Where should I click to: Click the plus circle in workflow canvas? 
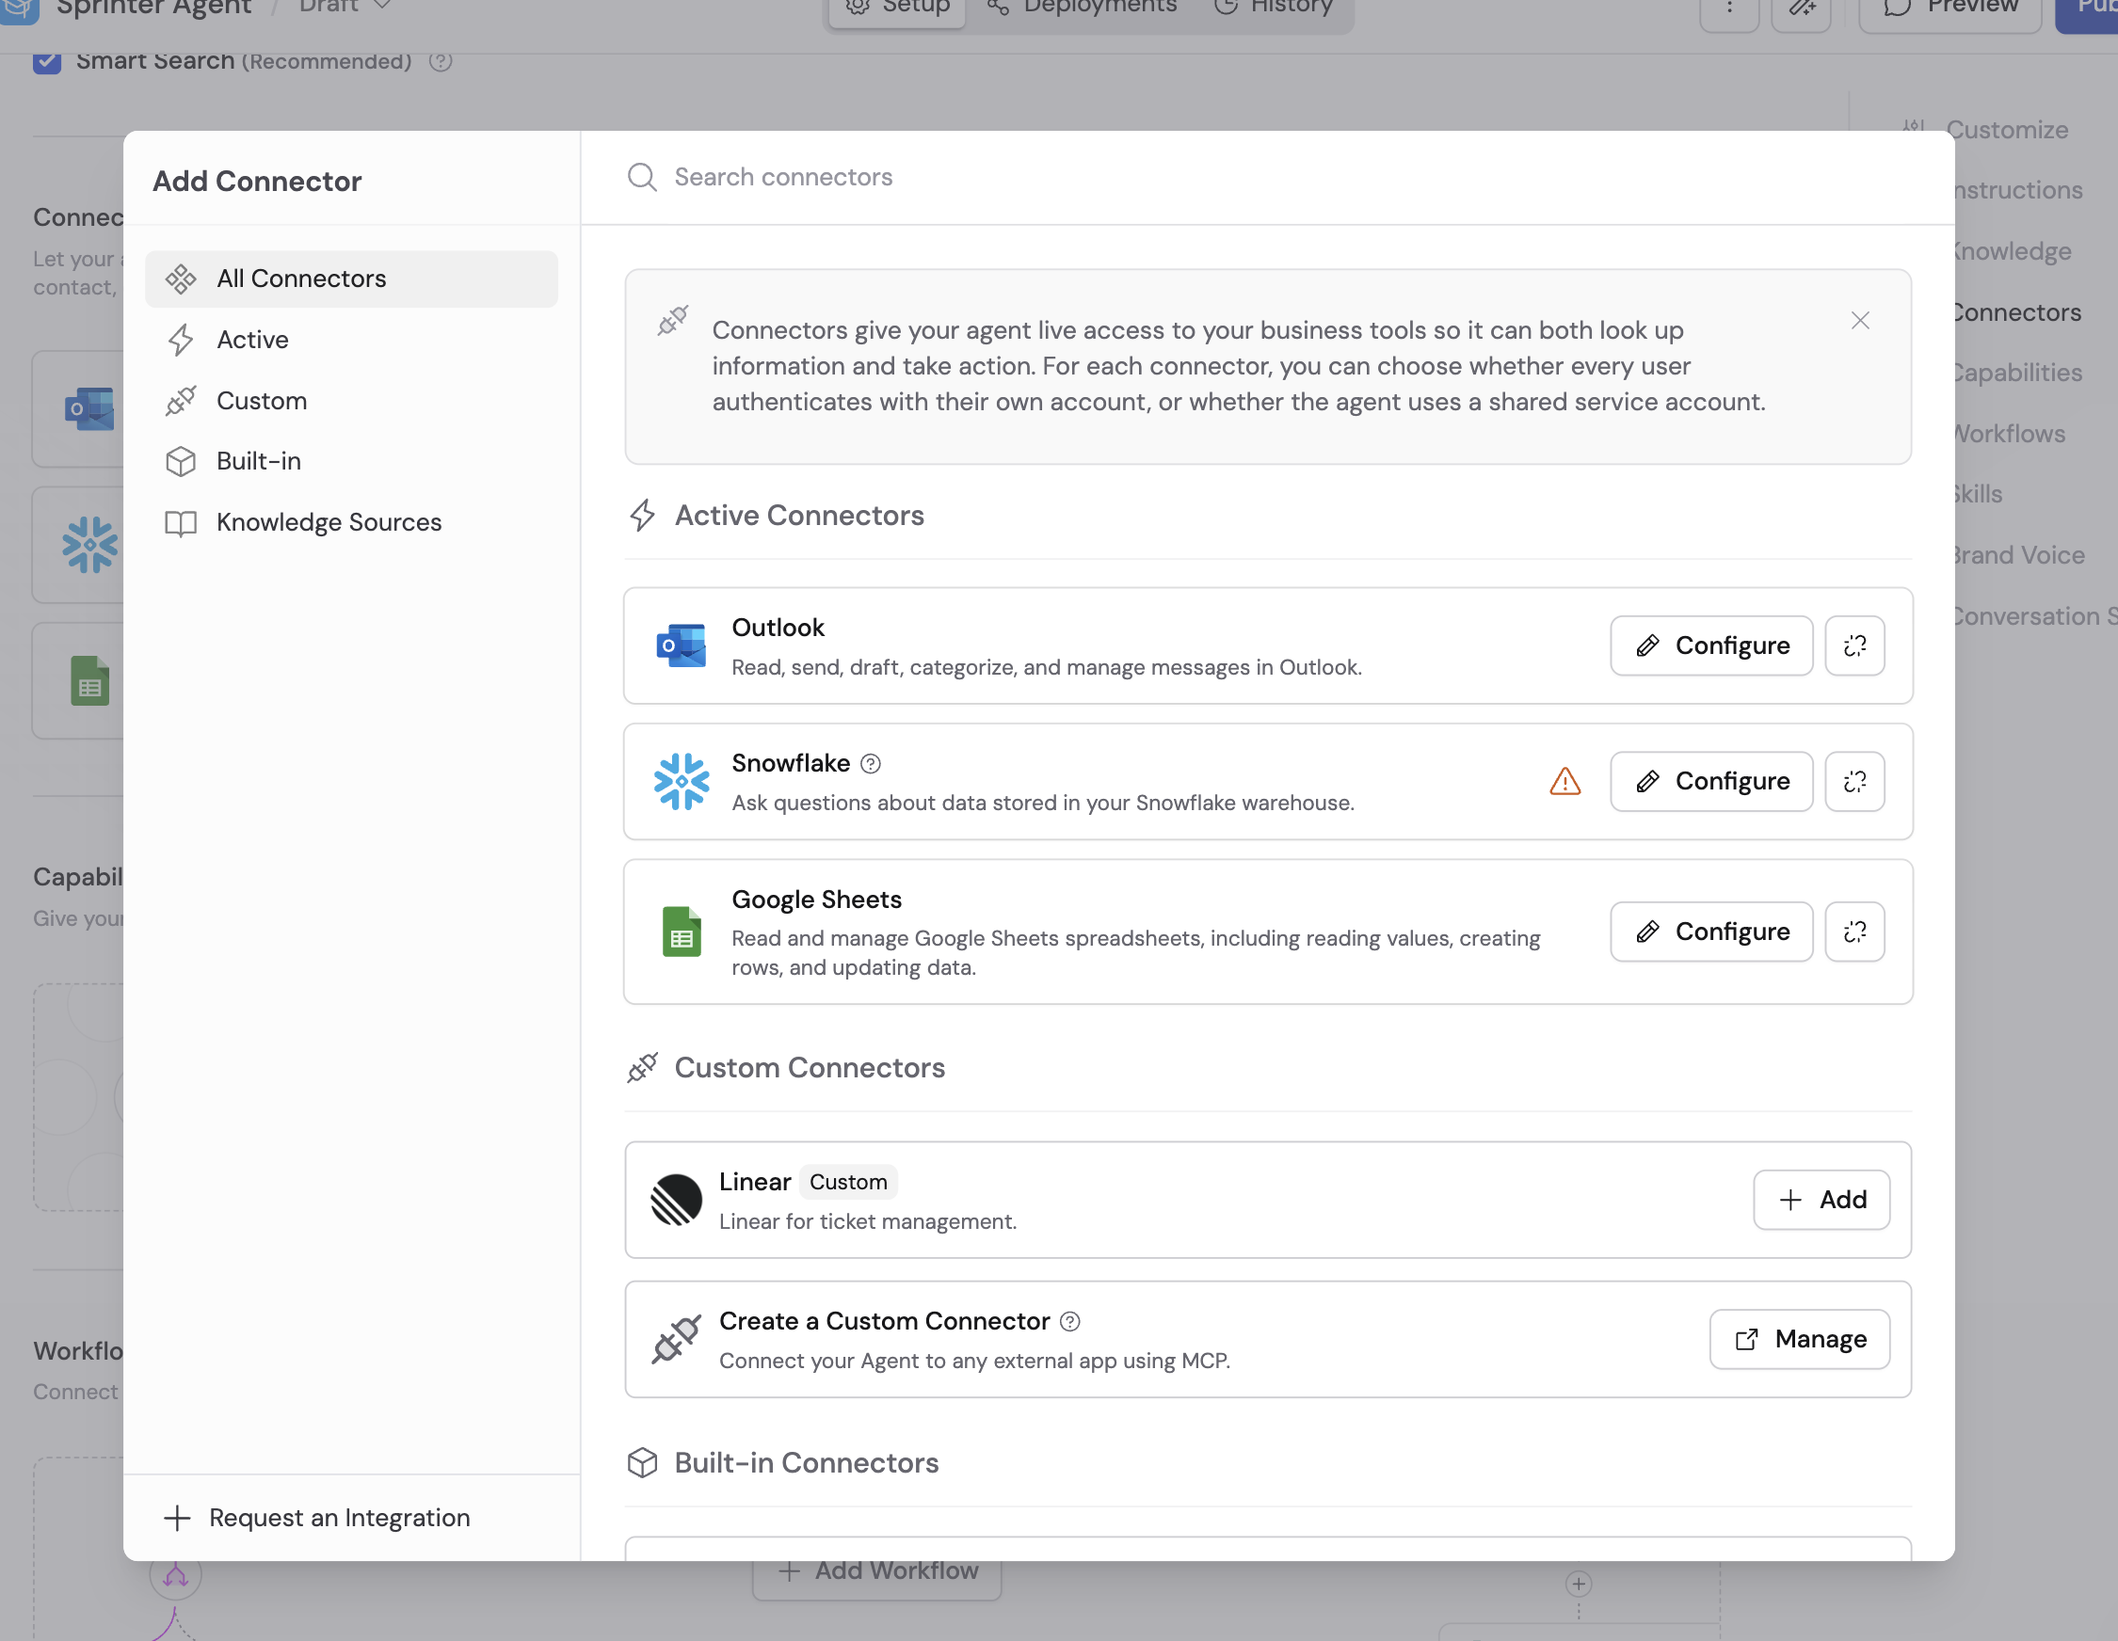click(1578, 1584)
